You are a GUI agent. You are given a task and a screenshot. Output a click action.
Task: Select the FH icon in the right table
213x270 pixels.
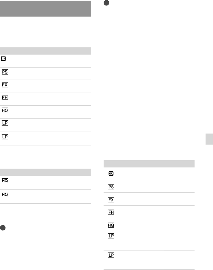click(111, 212)
